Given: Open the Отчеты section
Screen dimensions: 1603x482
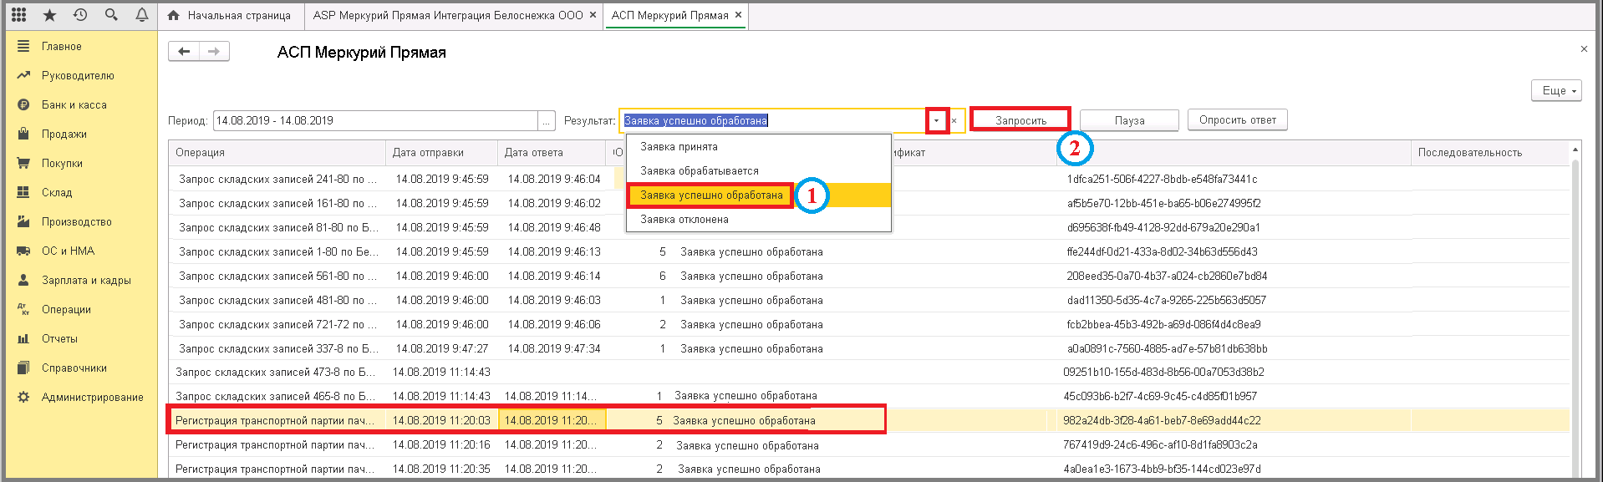Looking at the screenshot, I should click(59, 339).
